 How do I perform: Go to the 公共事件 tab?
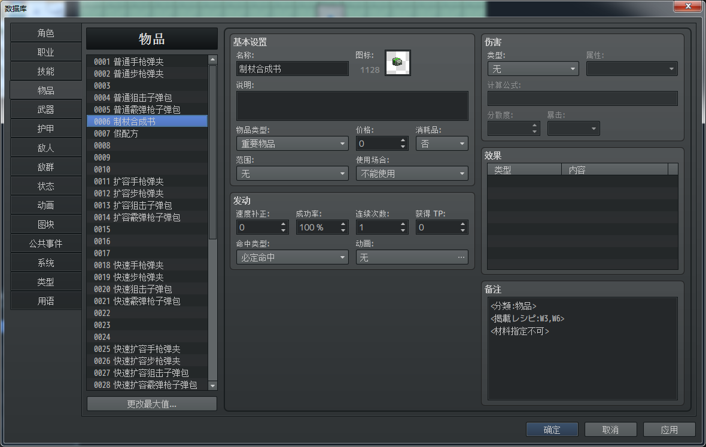coord(46,244)
